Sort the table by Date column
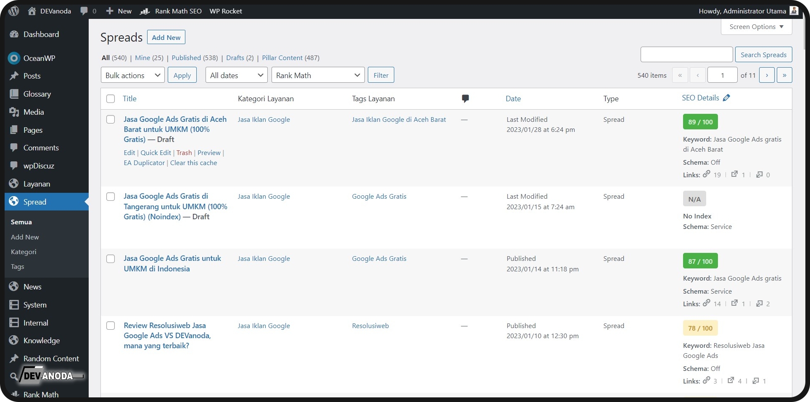The height and width of the screenshot is (402, 810). click(x=513, y=99)
